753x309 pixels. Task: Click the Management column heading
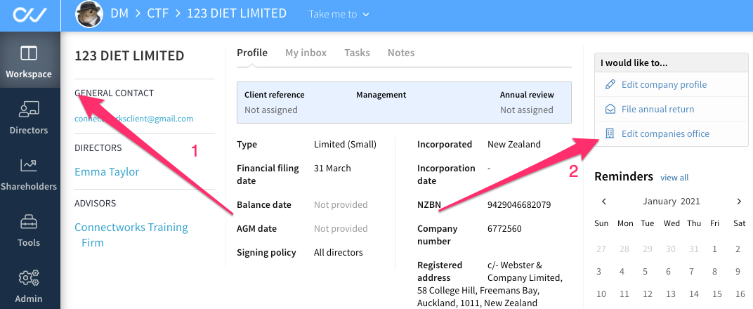point(381,95)
